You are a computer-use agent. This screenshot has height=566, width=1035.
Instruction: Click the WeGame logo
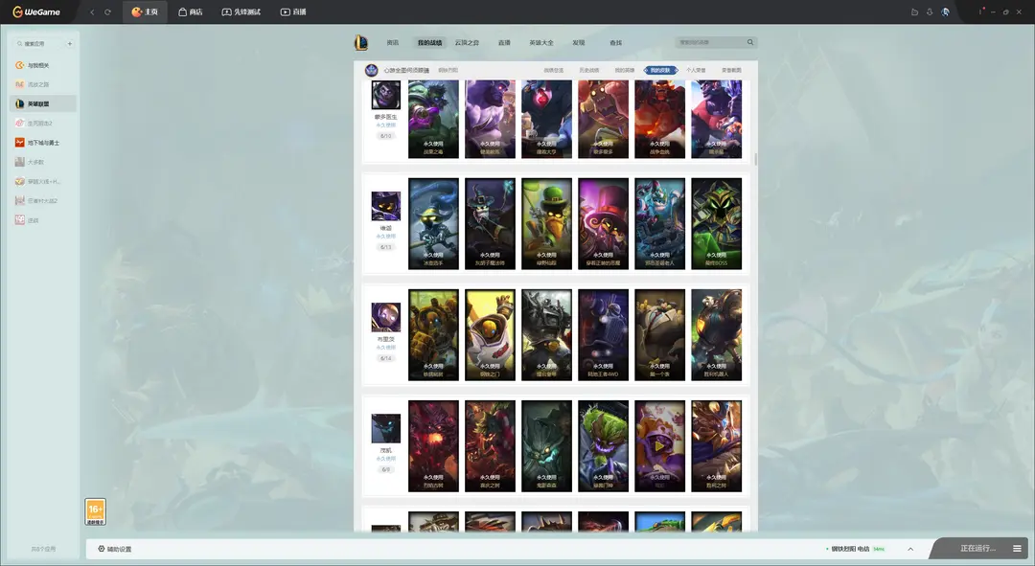pos(36,11)
